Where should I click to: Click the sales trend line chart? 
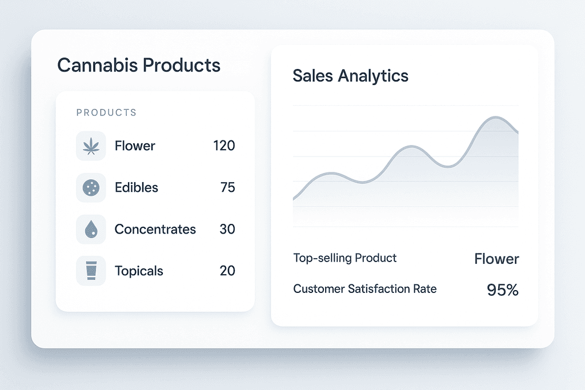pos(406,166)
